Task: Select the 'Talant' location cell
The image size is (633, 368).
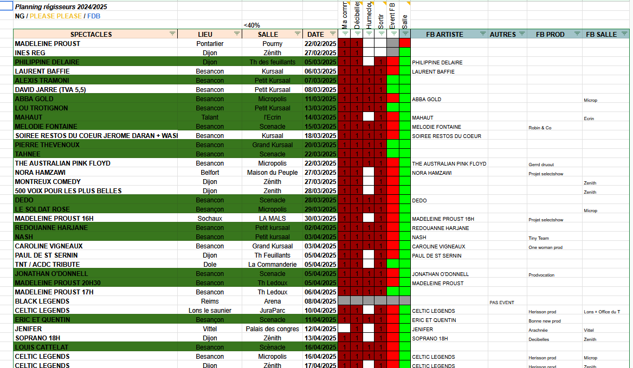Action: (x=210, y=117)
